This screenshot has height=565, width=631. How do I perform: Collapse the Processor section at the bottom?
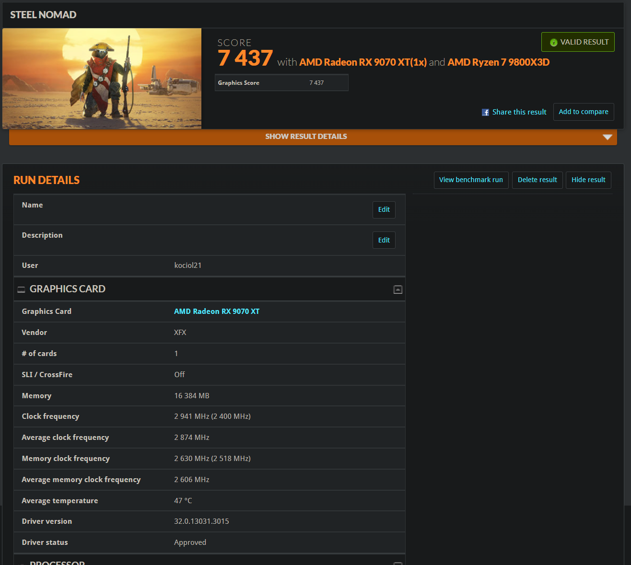[397, 563]
